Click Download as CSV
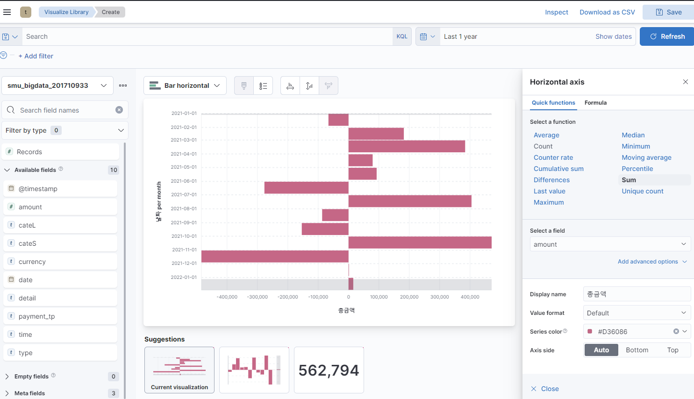The width and height of the screenshot is (694, 399). point(607,12)
